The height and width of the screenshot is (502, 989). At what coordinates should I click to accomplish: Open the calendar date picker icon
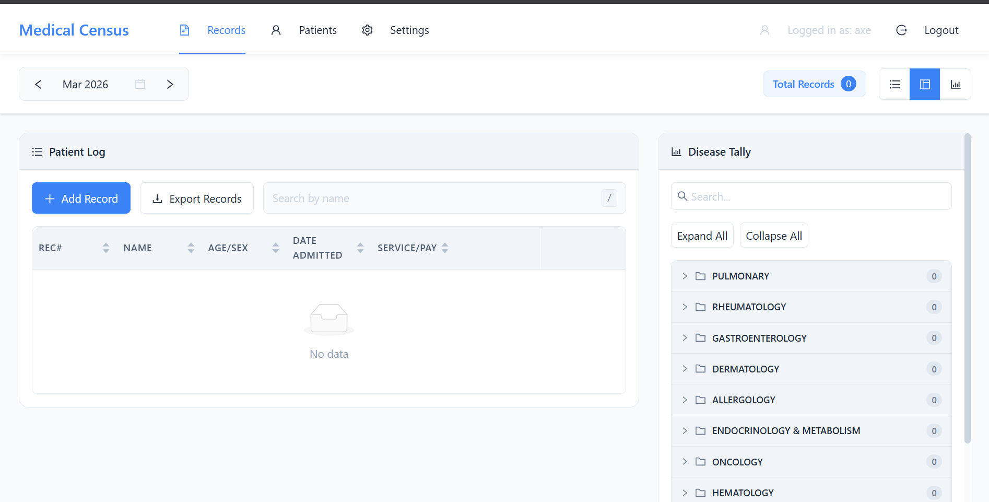[140, 84]
